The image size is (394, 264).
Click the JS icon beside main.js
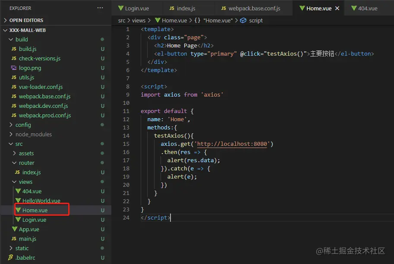(x=14, y=239)
